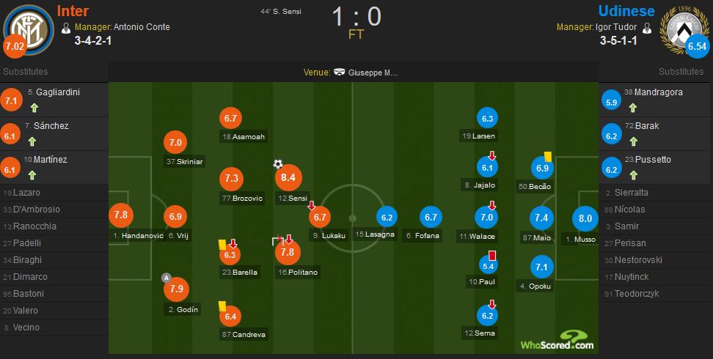This screenshot has height=359, width=713.
Task: Click Lukaku's red substituted-off arrow
Action: 312,206
